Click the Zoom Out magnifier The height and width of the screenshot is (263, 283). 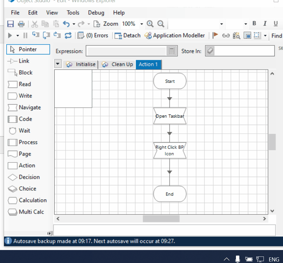[x=160, y=24]
